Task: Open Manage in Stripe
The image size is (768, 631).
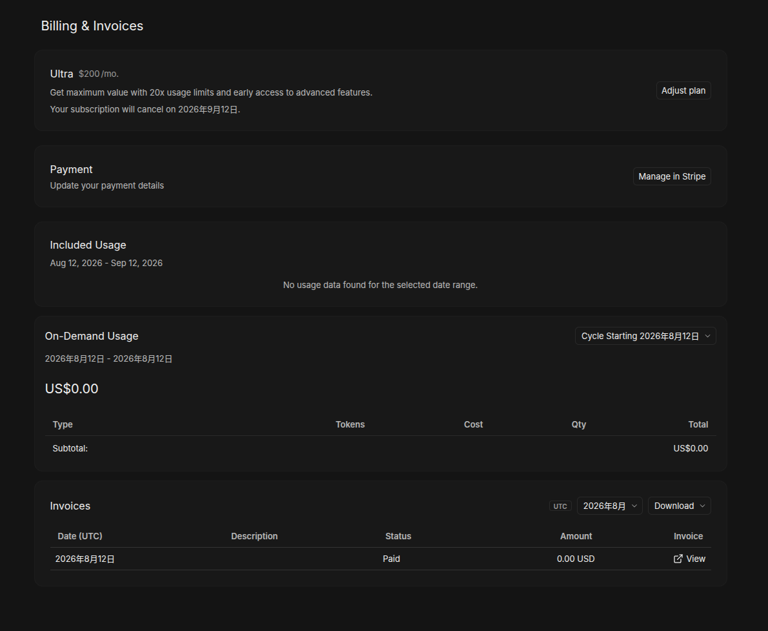Action: (671, 176)
